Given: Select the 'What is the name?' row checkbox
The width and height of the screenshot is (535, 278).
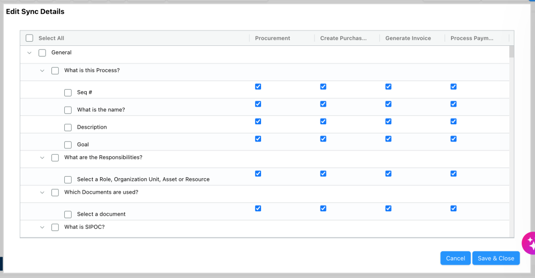Looking at the screenshot, I should coord(68,110).
